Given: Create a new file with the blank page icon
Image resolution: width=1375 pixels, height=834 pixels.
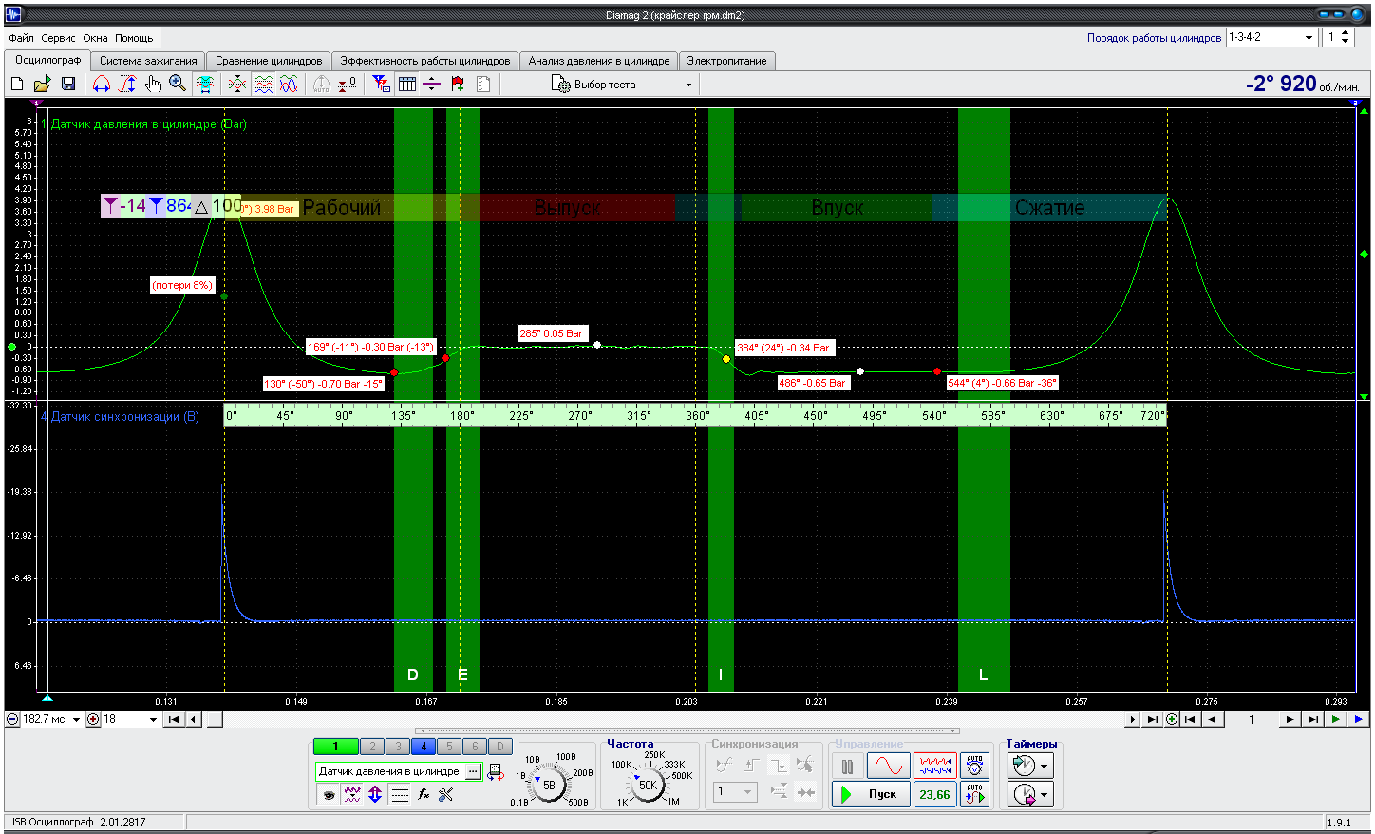Looking at the screenshot, I should pyautogui.click(x=17, y=85).
